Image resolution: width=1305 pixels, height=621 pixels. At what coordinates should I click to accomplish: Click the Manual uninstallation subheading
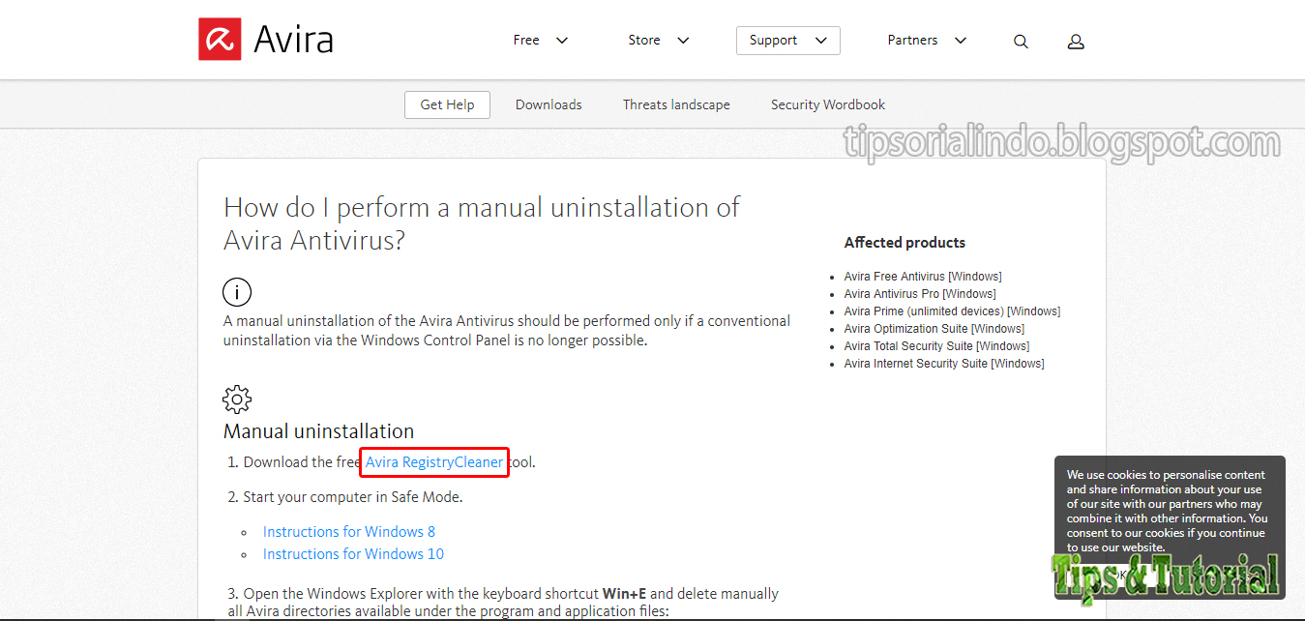319,431
